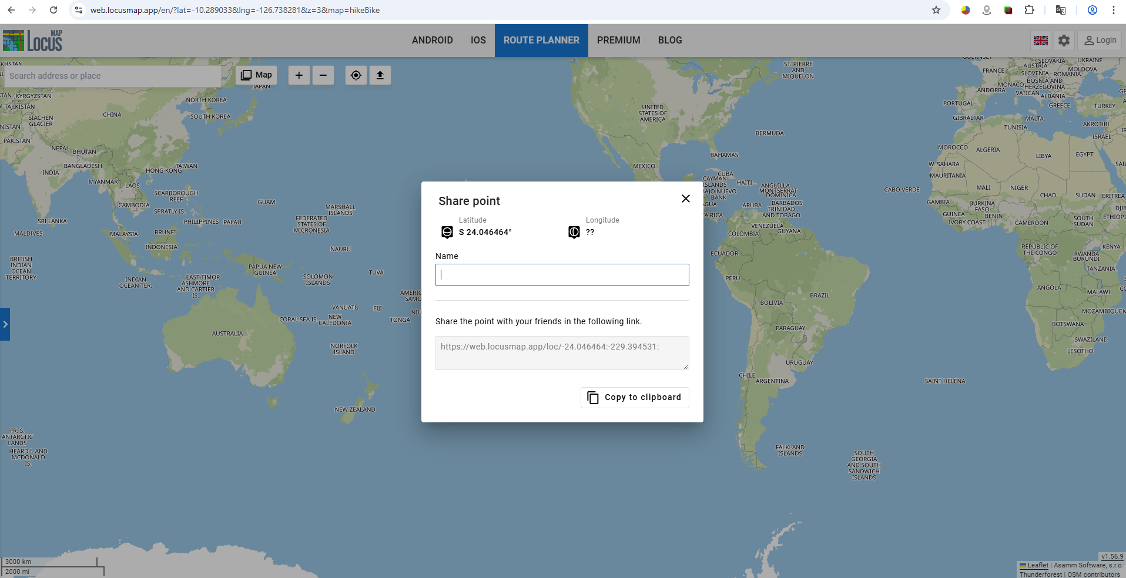
Task: Focus the Name input field
Action: click(x=562, y=275)
